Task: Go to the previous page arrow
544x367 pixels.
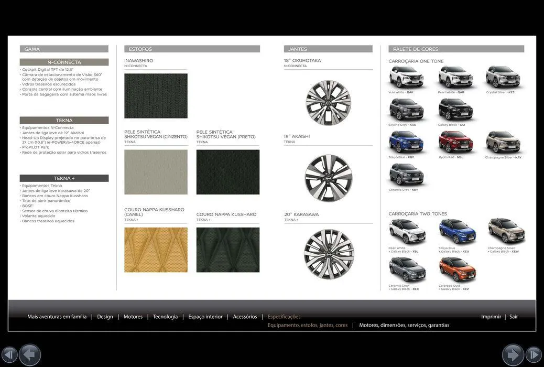Action: click(x=30, y=355)
